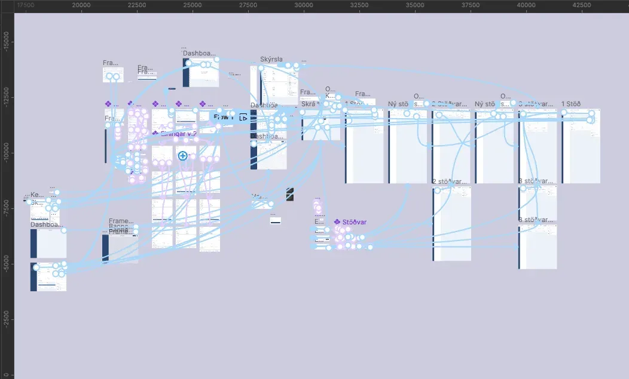Select the Stöðvar component label
The height and width of the screenshot is (379, 629).
[354, 222]
